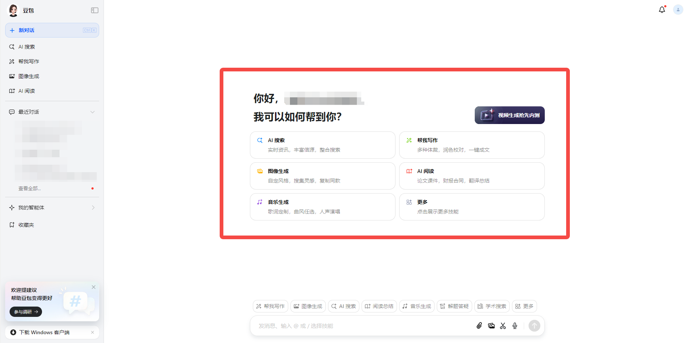The width and height of the screenshot is (690, 343).
Task: Start voice input with microphone icon
Action: (x=515, y=326)
